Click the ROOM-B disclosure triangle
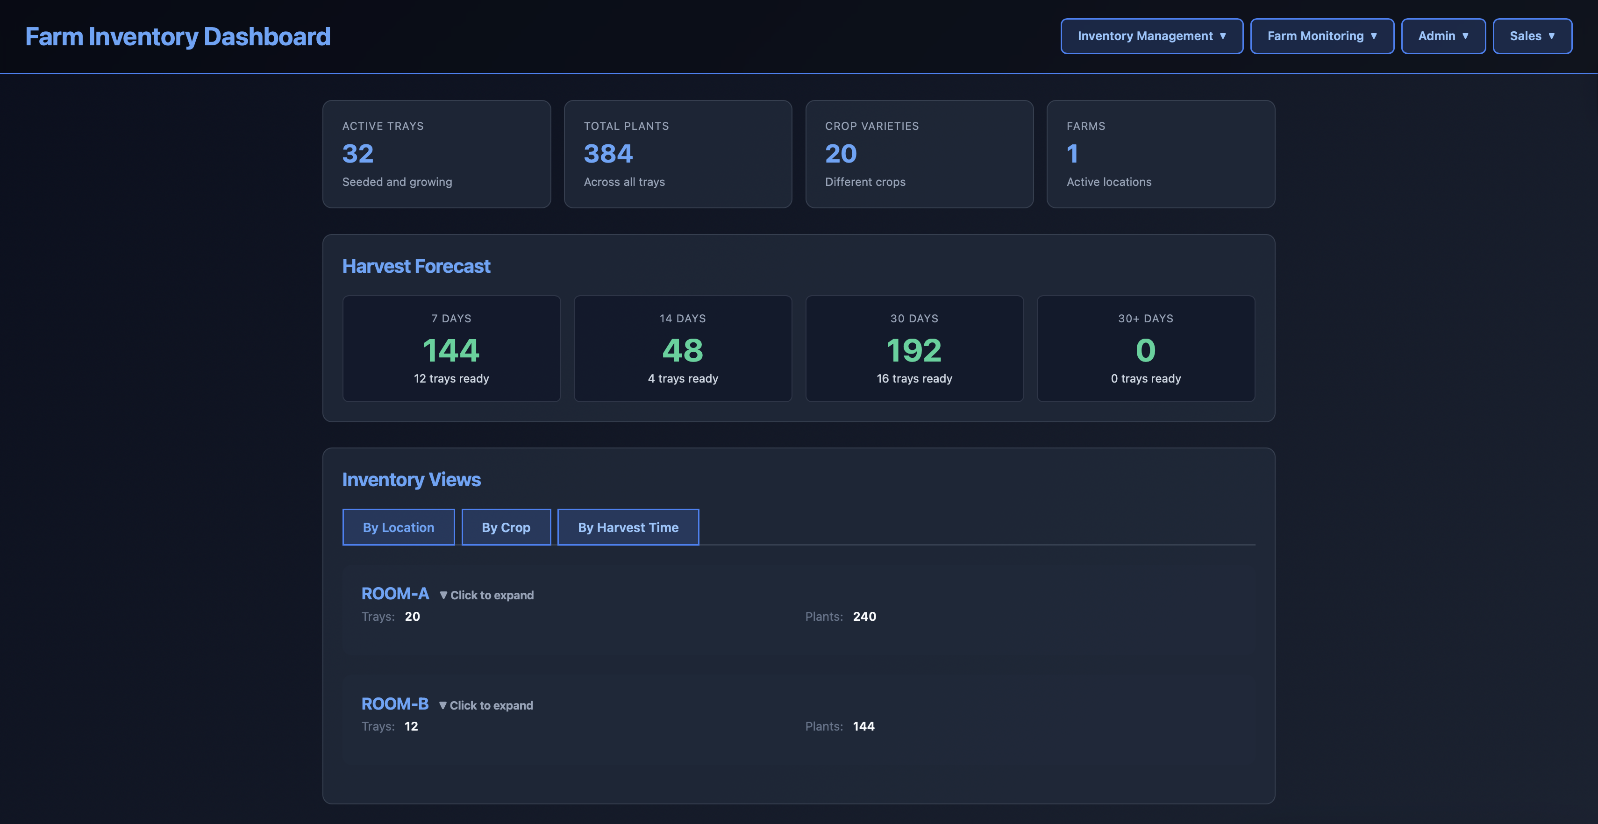This screenshot has height=824, width=1598. coord(442,704)
